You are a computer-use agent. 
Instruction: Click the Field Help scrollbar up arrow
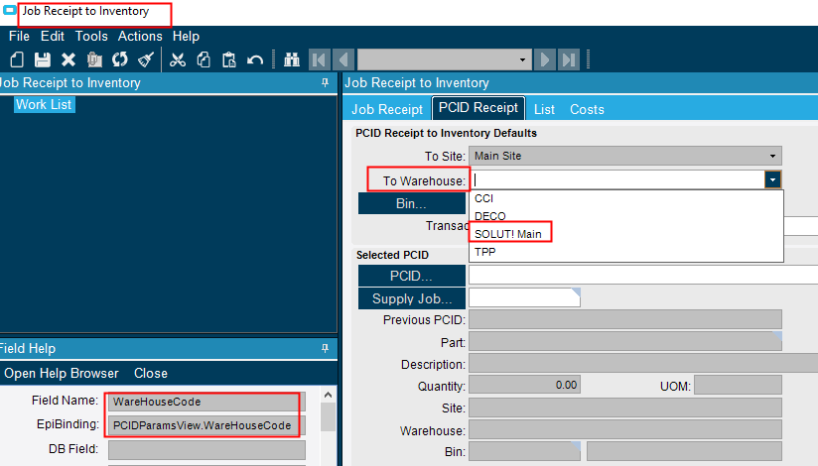click(x=329, y=395)
